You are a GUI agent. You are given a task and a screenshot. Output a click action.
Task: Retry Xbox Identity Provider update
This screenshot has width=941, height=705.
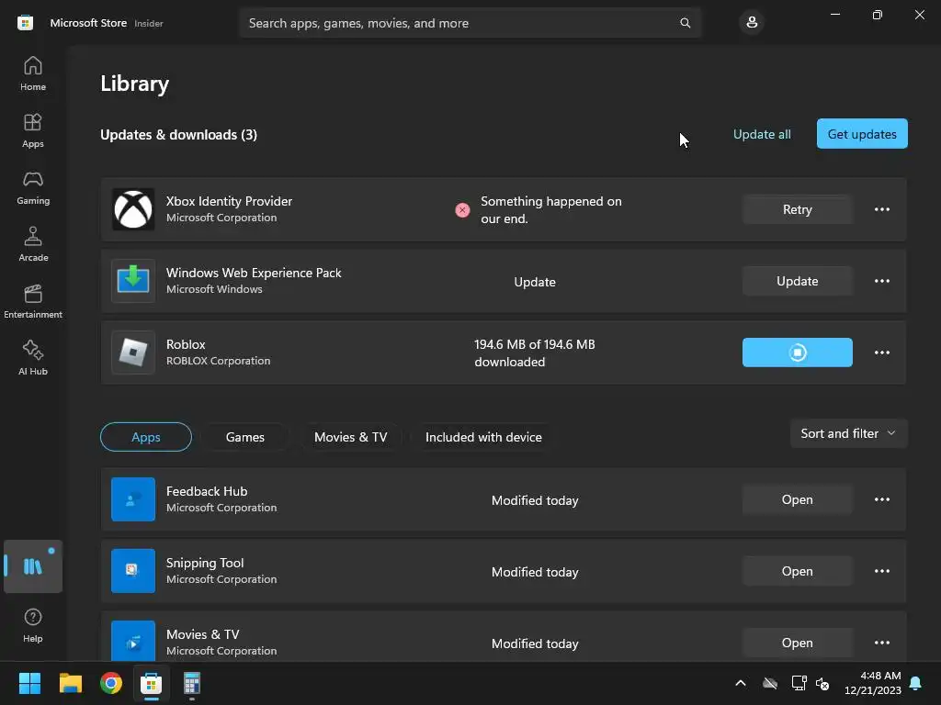pyautogui.click(x=797, y=209)
